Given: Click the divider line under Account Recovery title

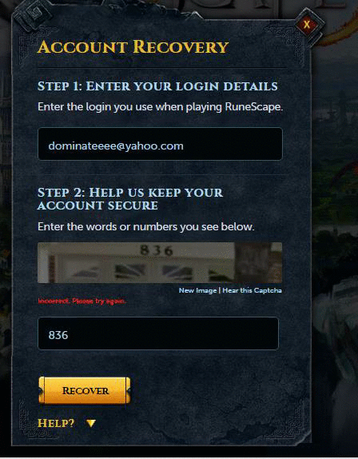Looking at the screenshot, I should [x=162, y=68].
